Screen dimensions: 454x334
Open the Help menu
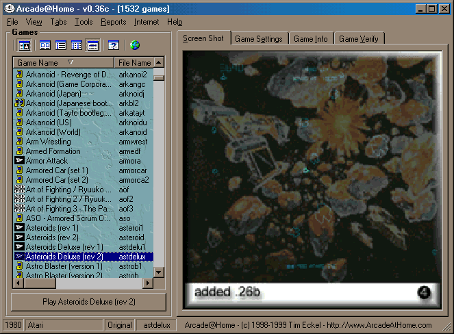tap(175, 22)
